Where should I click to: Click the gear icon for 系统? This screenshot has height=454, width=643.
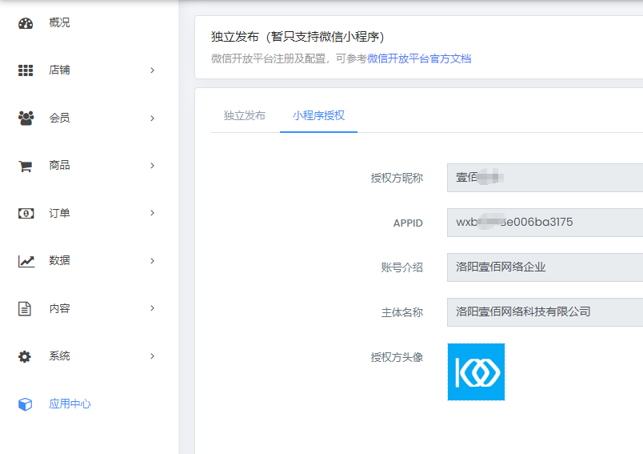click(26, 356)
